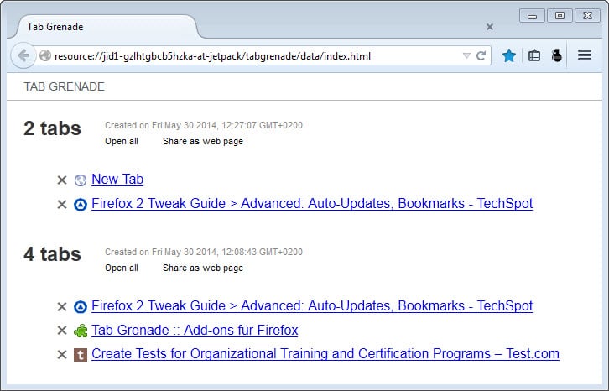Click the TechSpot favicon in 2 tabs group
This screenshot has width=609, height=391.
point(81,204)
